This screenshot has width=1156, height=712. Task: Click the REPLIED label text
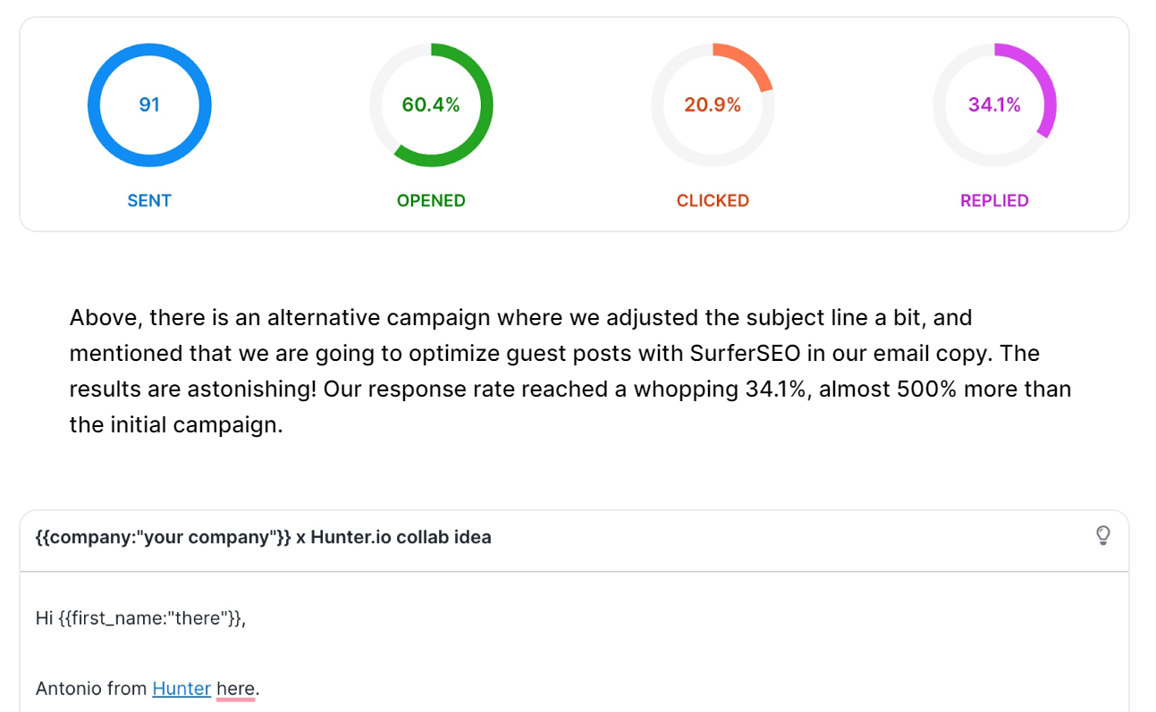(994, 201)
